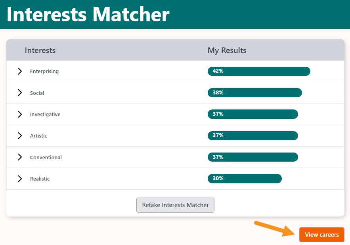Image resolution: width=350 pixels, height=245 pixels.
Task: Expand the Social interest chevron
Action: [20, 93]
